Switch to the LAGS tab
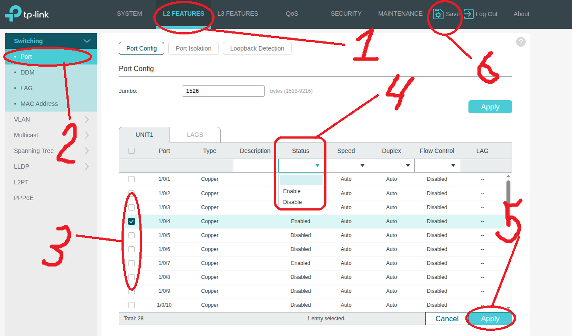 195,135
